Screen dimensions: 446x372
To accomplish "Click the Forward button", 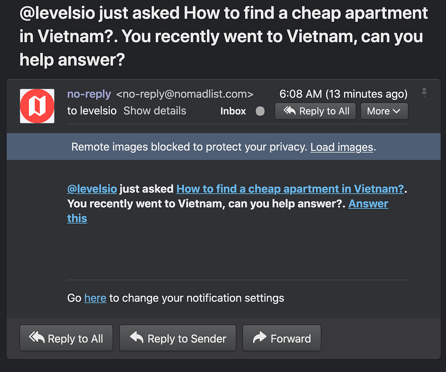I will (x=281, y=339).
